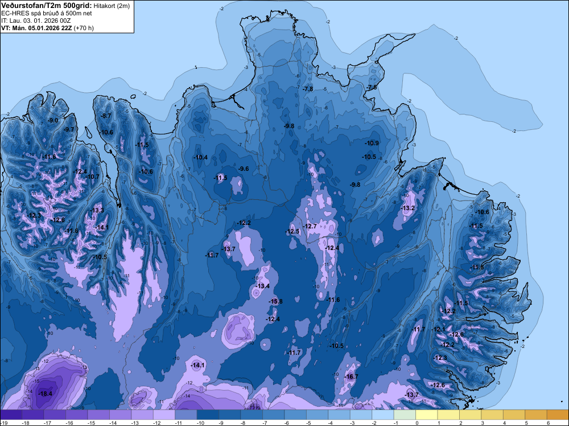Pick the -8 legend color swatch
Viewport: 569px width, 426px height.
(x=251, y=415)
